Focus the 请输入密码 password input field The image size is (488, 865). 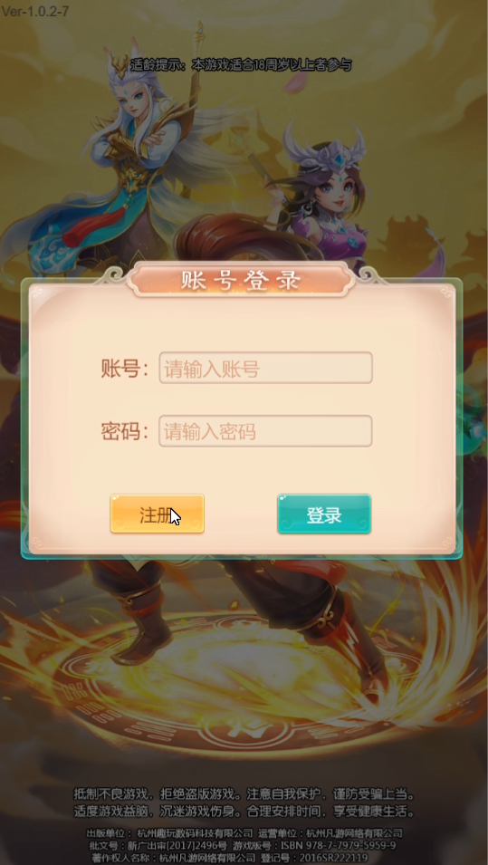[266, 431]
